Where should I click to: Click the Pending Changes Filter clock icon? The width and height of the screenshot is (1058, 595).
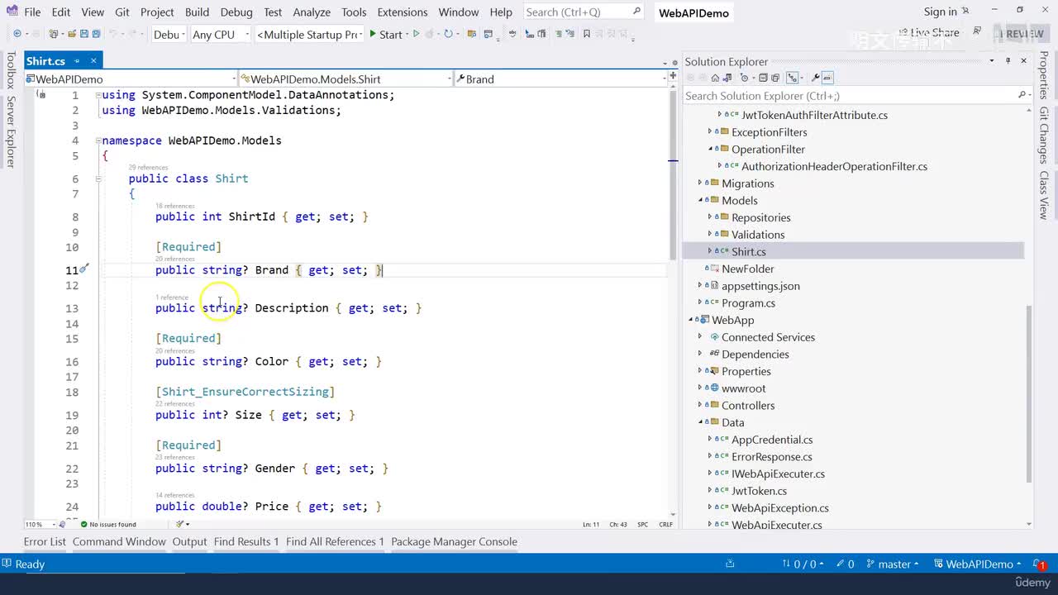tap(744, 78)
